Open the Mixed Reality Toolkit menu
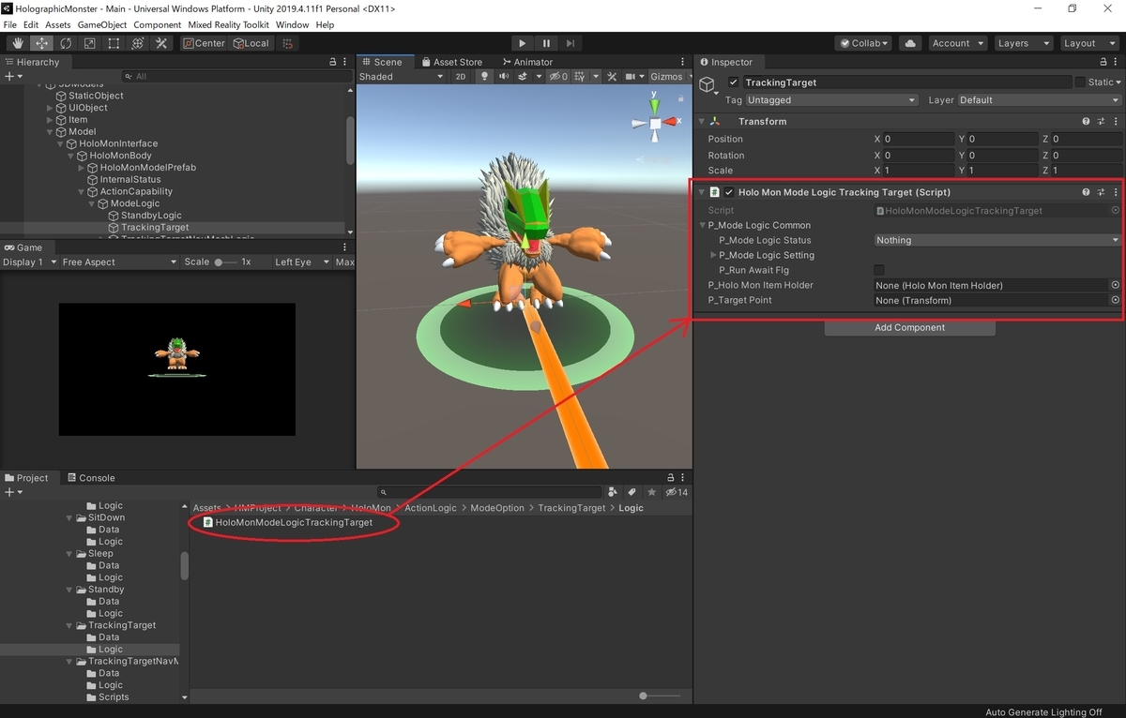The width and height of the screenshot is (1126, 718). [x=229, y=24]
